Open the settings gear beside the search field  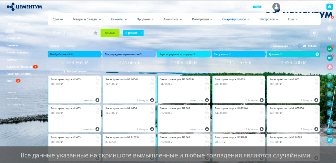314,33
